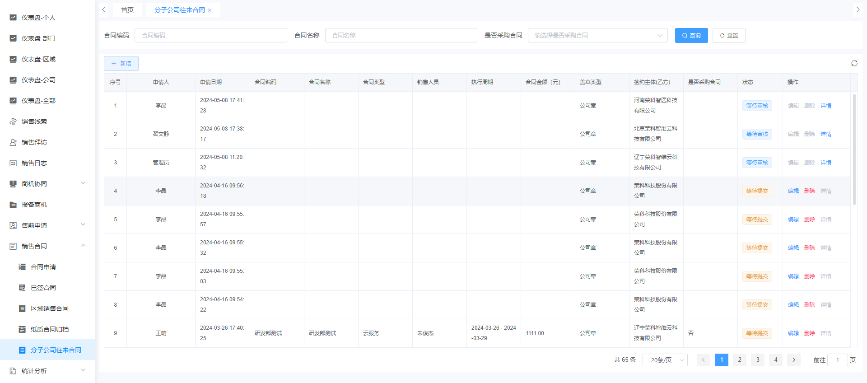Screen dimensions: 867x383
Task: Expand the 统计分析 menu
Action: click(x=83, y=370)
